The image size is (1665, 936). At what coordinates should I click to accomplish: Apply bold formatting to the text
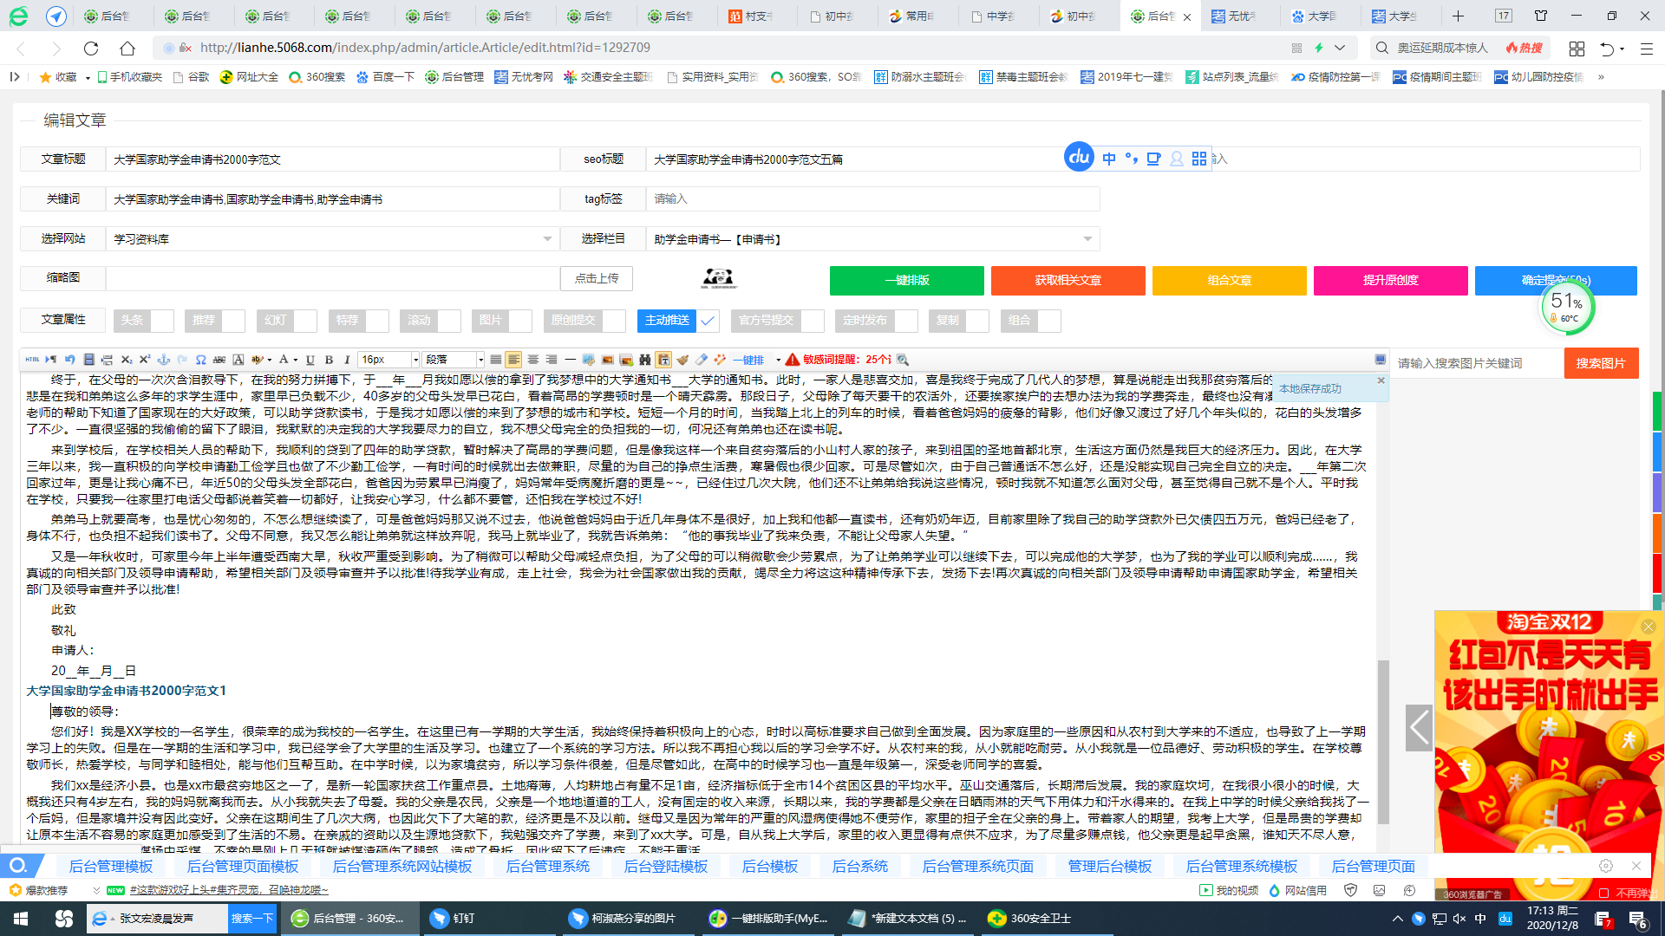[328, 359]
